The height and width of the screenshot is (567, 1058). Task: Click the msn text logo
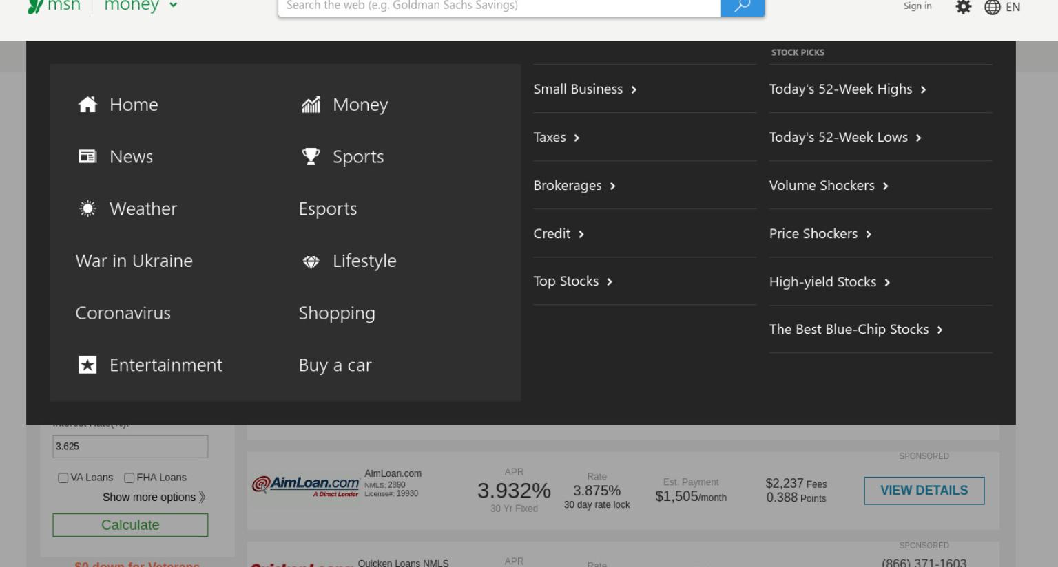click(x=64, y=6)
